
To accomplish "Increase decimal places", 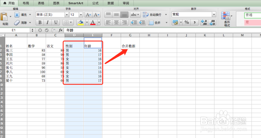I will (204, 22).
